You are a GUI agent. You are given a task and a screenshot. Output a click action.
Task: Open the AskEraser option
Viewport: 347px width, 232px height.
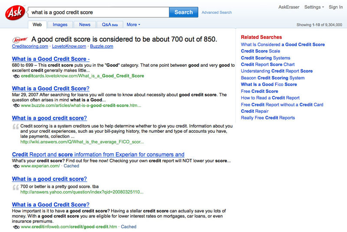point(289,7)
